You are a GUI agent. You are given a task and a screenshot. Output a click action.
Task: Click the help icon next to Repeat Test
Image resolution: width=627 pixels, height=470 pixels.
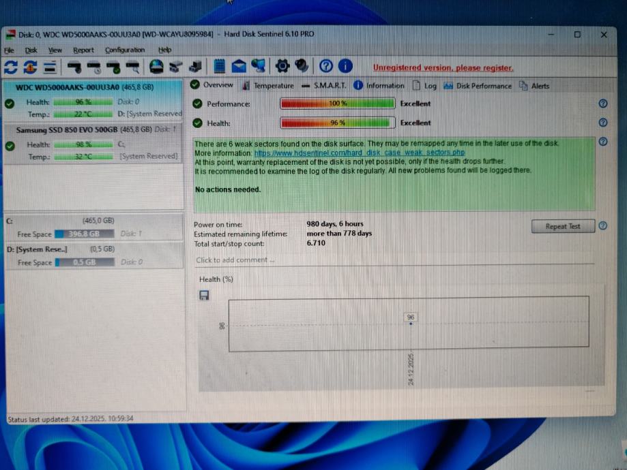[603, 225]
